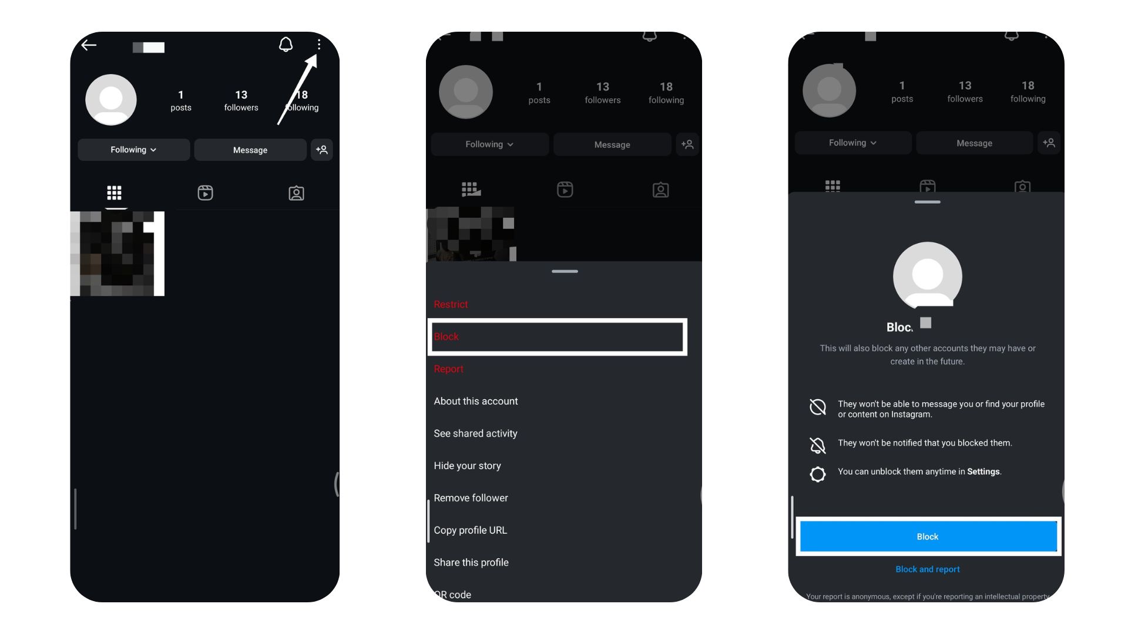Click the Block and report link
Image resolution: width=1128 pixels, height=634 pixels.
point(927,569)
